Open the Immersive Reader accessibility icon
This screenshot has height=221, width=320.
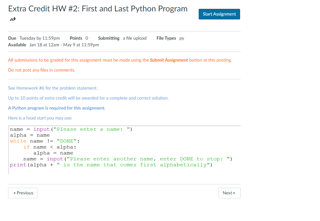[x=12, y=19]
